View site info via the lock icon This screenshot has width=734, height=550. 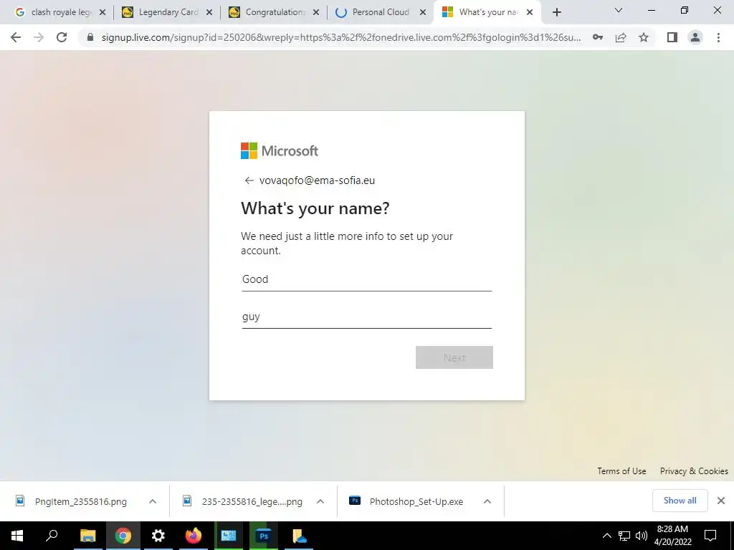(x=90, y=37)
